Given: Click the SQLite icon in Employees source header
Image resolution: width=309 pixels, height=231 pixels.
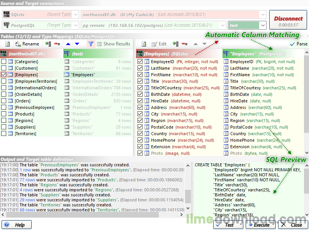Looking at the screenshot, I should tap(139, 54).
